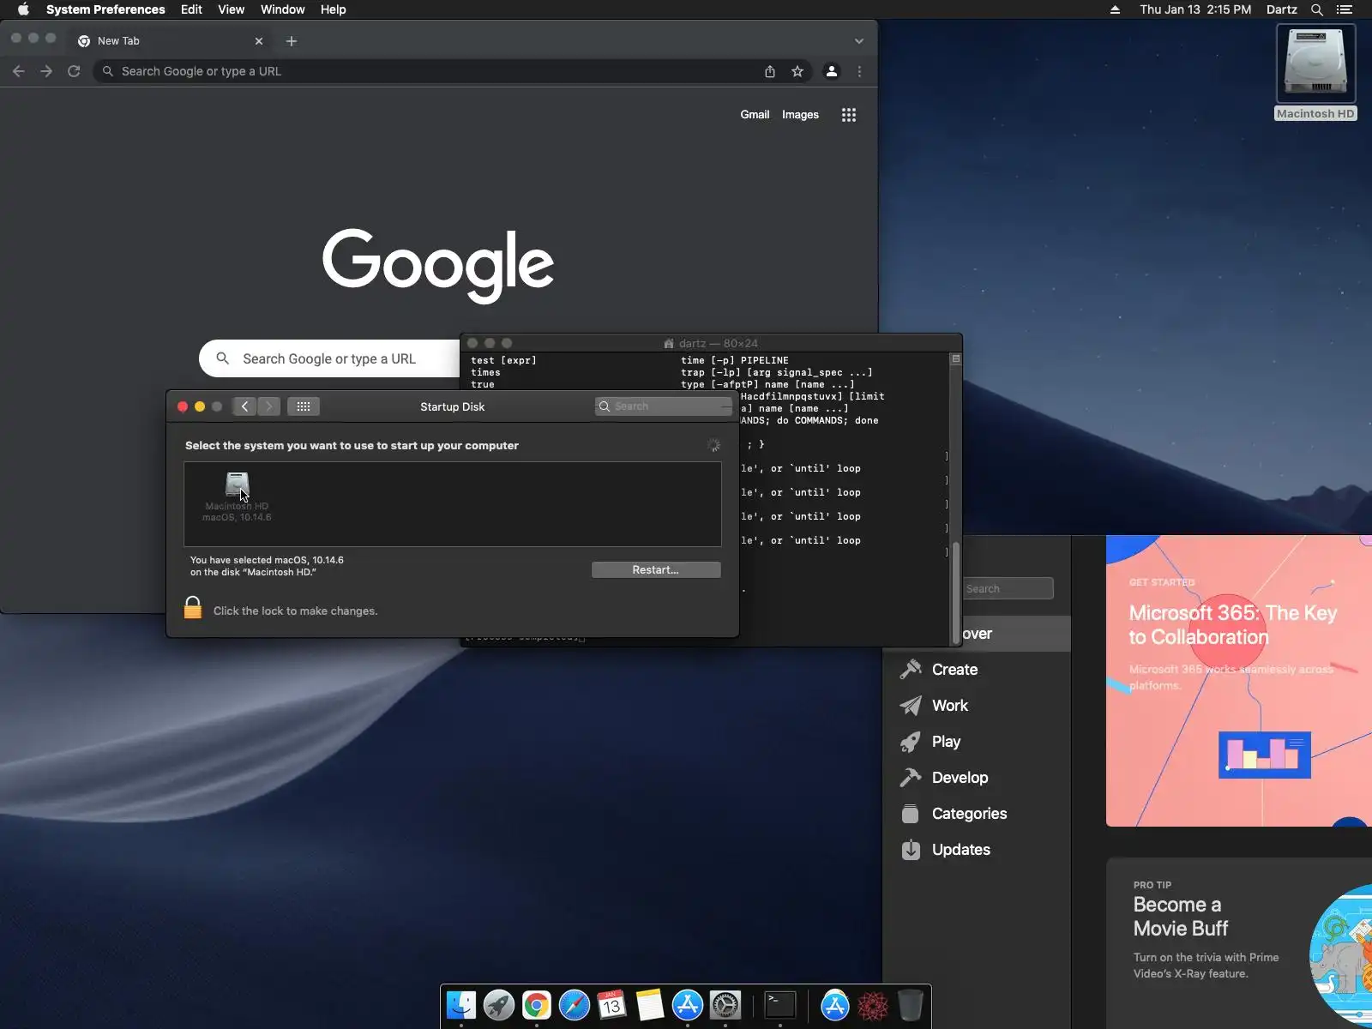Open the Google apps grid

click(849, 115)
